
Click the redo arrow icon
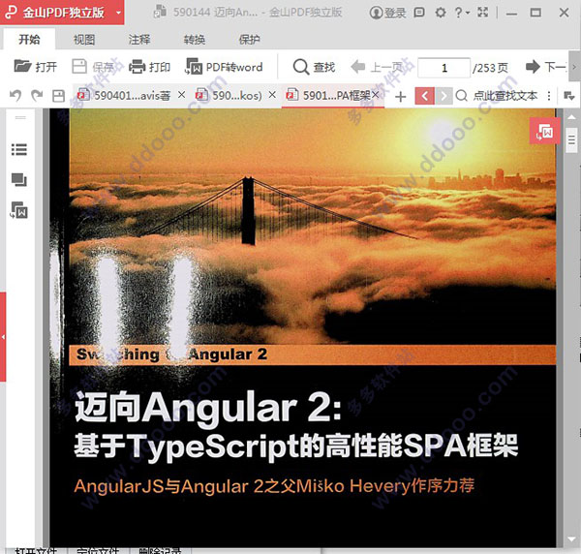tap(37, 96)
